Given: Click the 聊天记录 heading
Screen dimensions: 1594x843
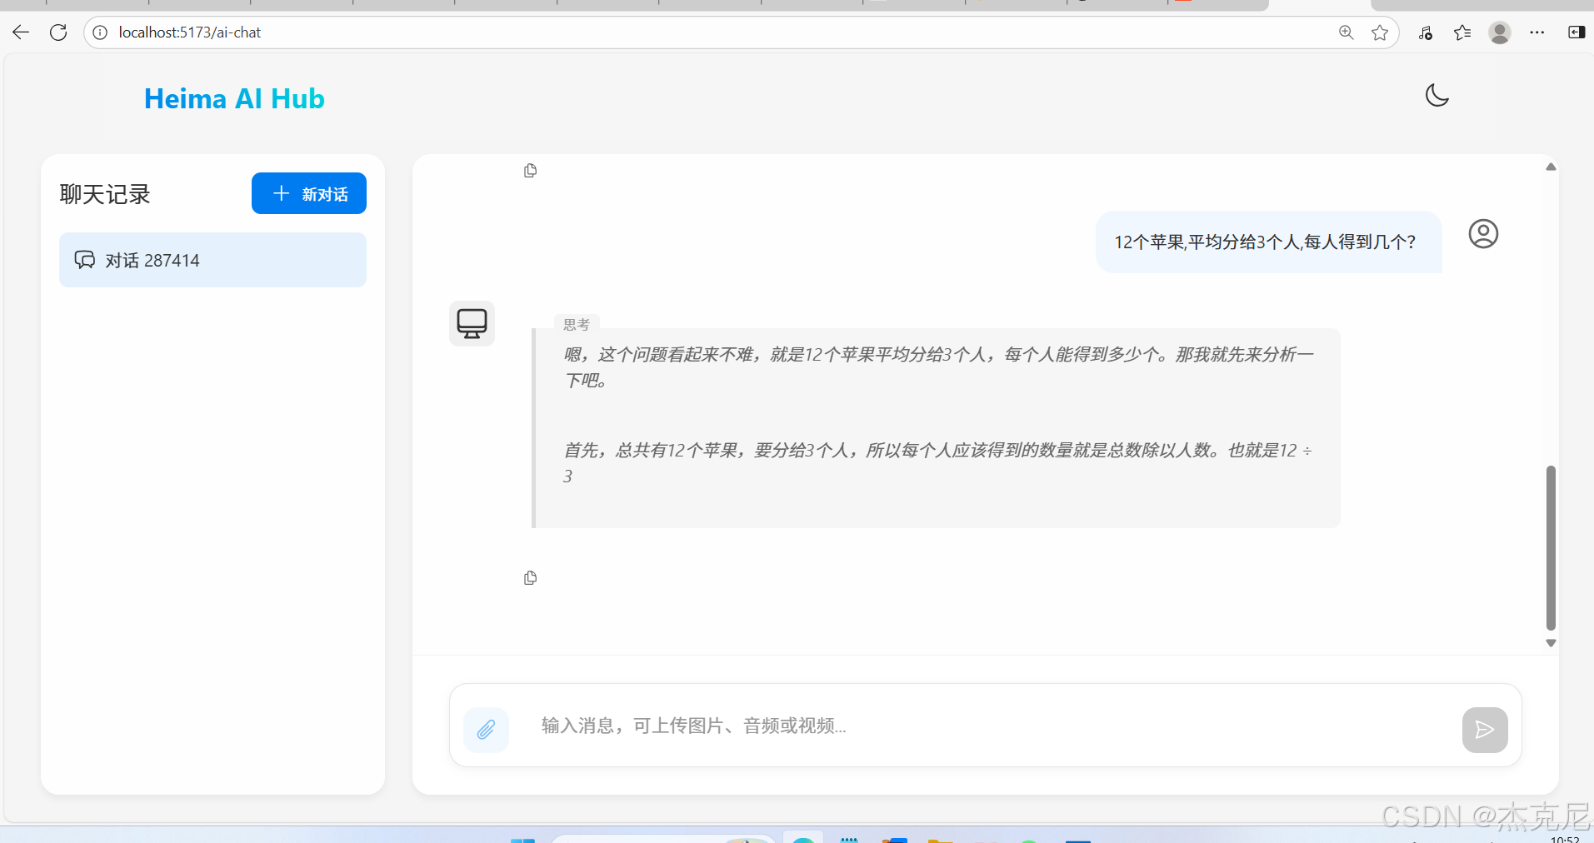Looking at the screenshot, I should pos(105,194).
